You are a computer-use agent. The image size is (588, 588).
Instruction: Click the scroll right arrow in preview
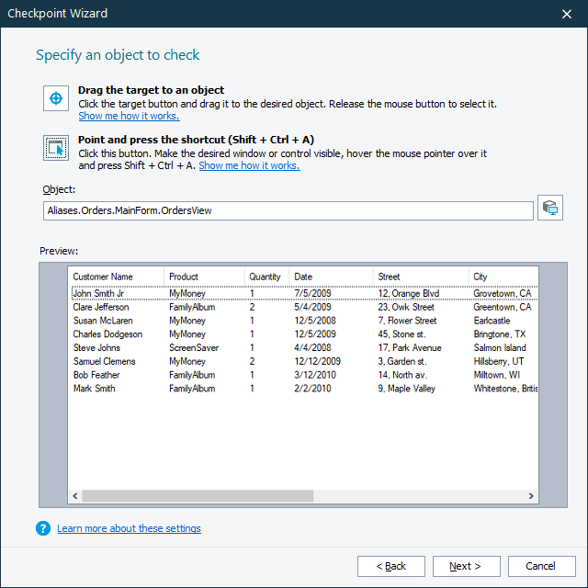point(531,496)
